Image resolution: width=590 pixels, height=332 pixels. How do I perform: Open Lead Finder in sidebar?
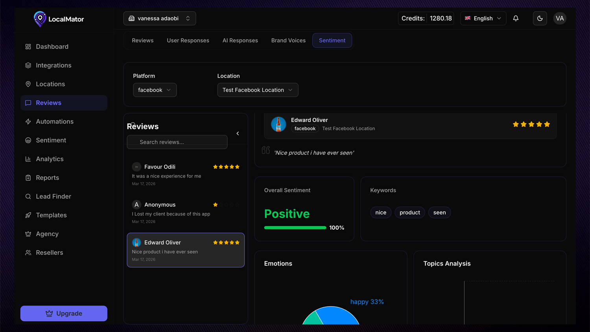pos(53,196)
